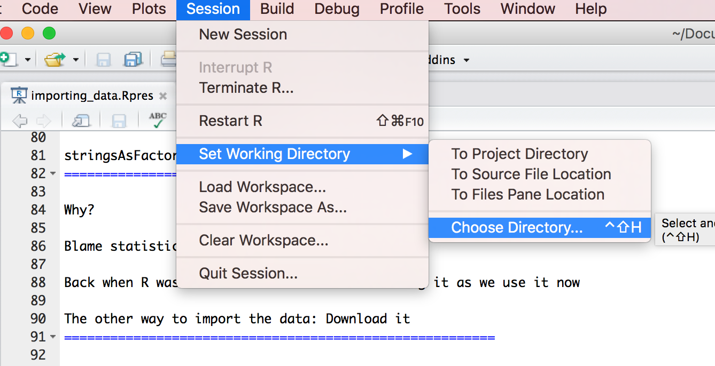Click the New File icon
Screen dimensions: 715x366
[7, 59]
